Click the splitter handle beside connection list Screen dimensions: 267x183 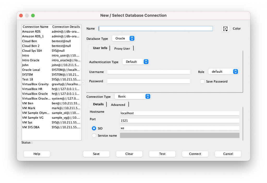83,83
